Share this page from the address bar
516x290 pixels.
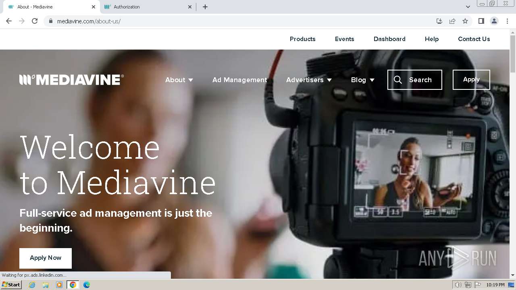coord(452,21)
